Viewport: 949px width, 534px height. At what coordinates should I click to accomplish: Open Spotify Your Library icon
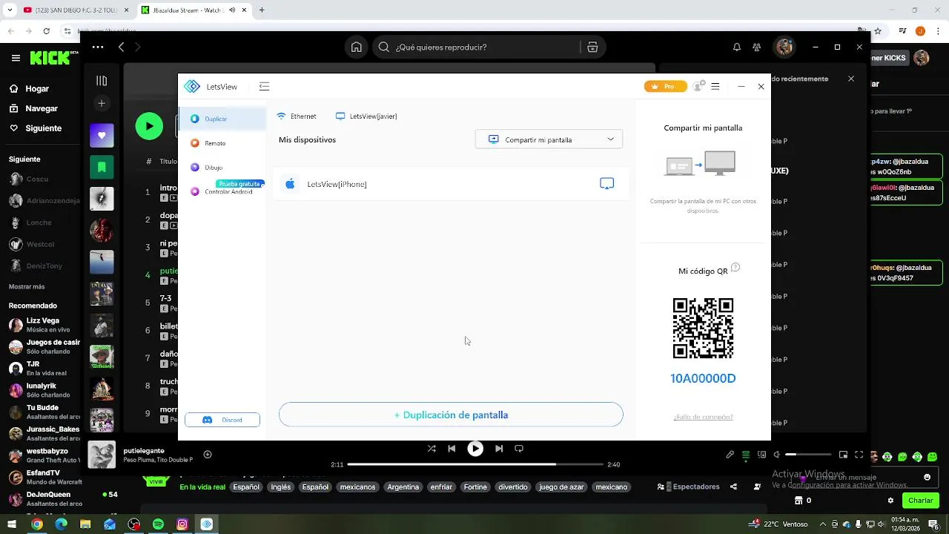point(102,81)
